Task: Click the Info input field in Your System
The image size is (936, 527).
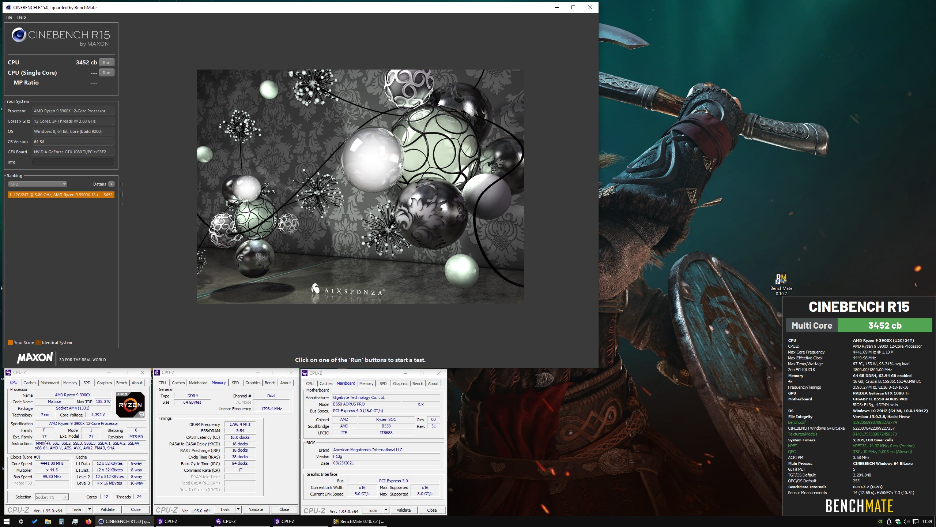Action: [73, 162]
